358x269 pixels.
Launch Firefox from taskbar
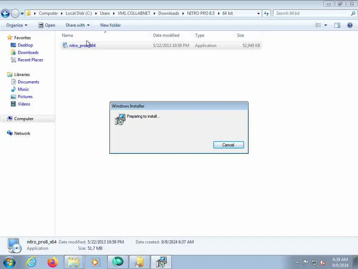click(x=52, y=262)
